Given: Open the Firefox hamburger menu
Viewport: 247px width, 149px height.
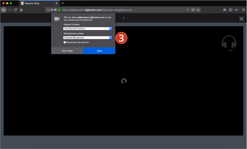Looking at the screenshot, I should coord(243,10).
